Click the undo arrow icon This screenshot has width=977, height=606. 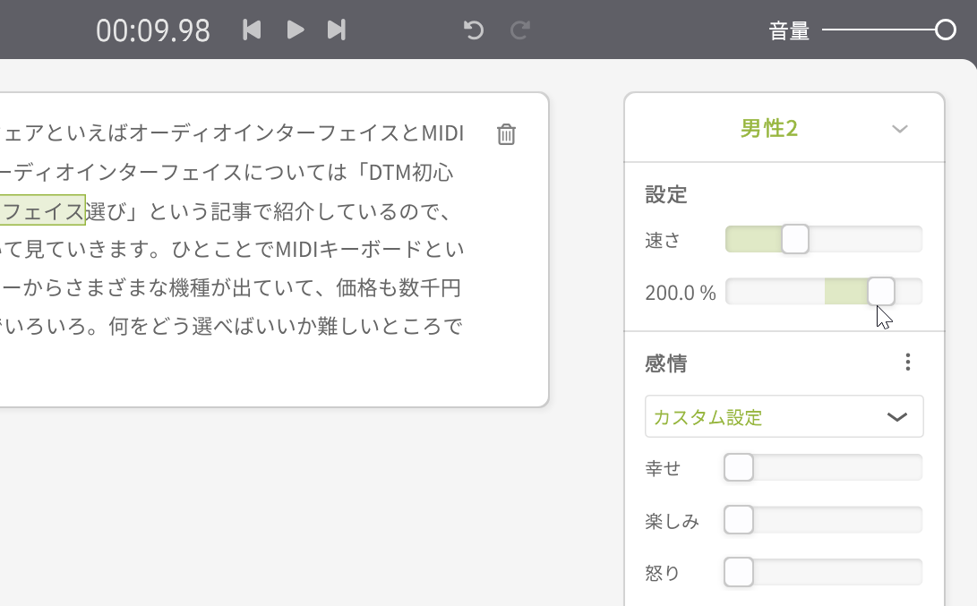[x=474, y=30]
